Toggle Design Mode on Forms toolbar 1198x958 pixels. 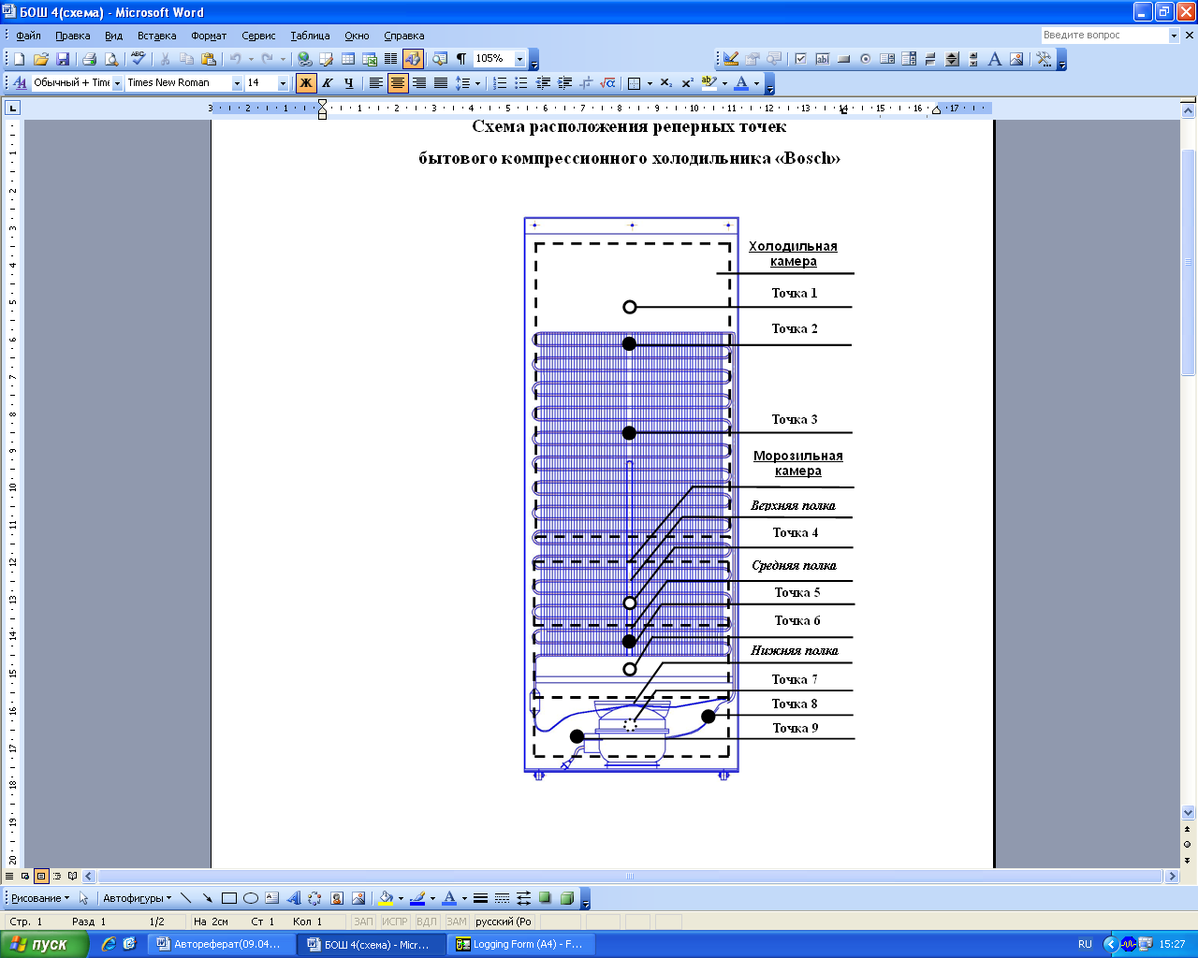730,59
